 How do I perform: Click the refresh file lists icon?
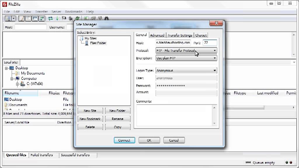pyautogui.click(x=50, y=18)
